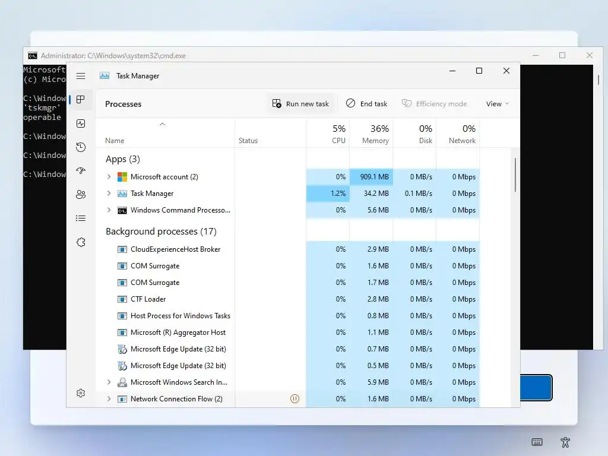Click the Network Connection Flow process icon
This screenshot has height=456, width=608.
point(122,399)
